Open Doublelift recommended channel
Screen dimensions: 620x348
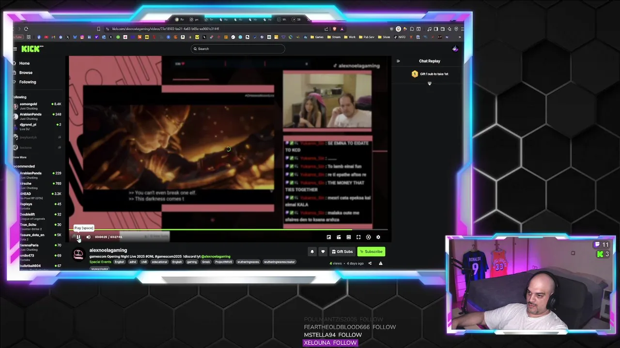point(38,216)
